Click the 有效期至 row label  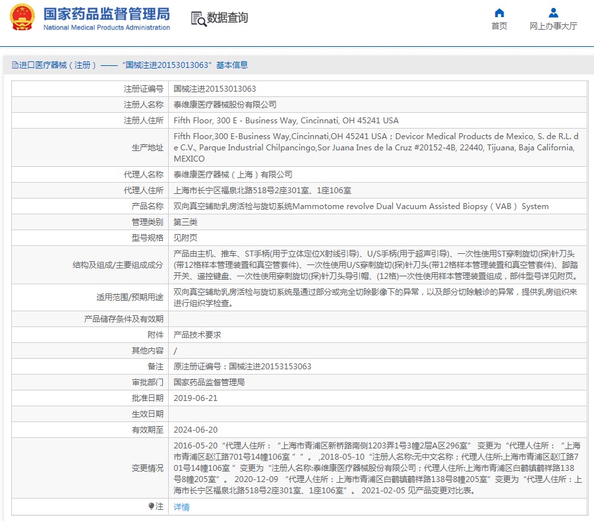[148, 430]
